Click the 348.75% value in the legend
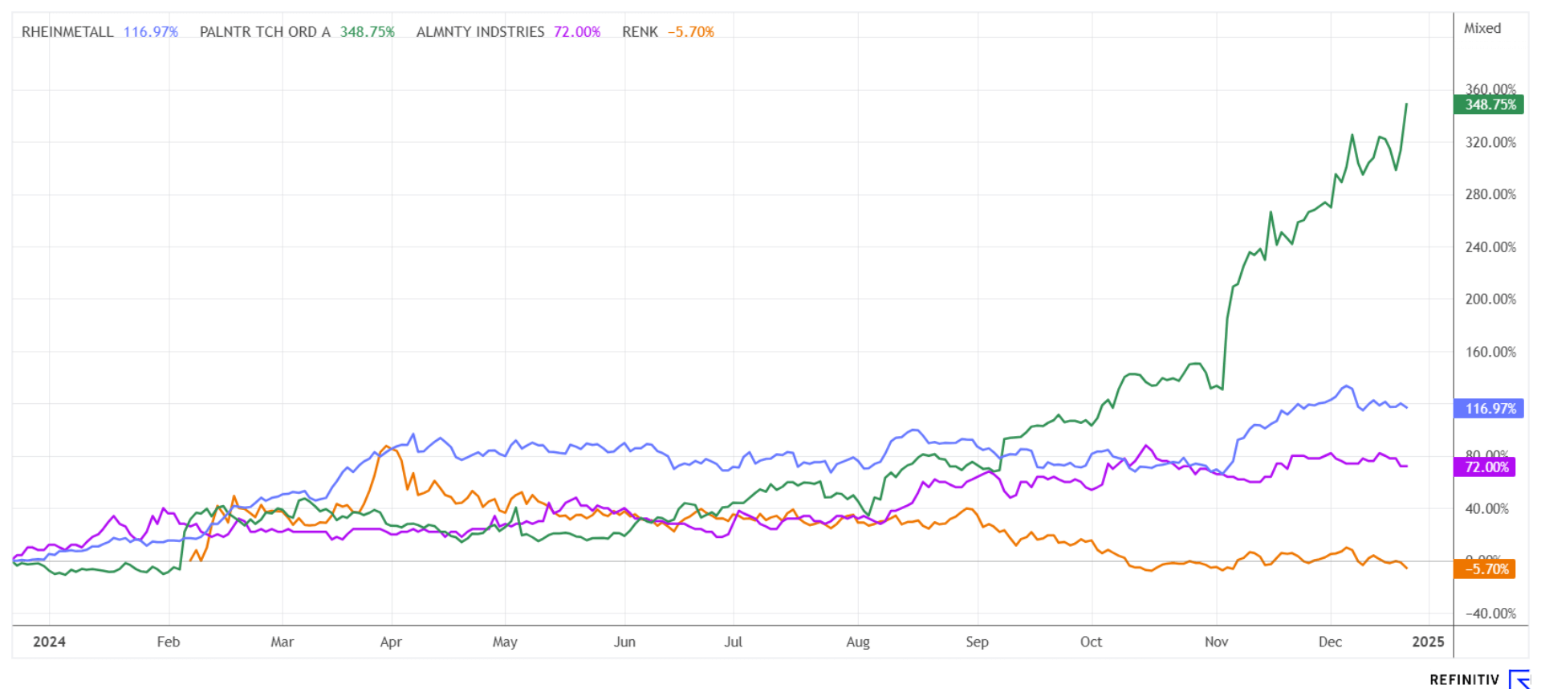This screenshot has height=689, width=1541. pos(367,32)
